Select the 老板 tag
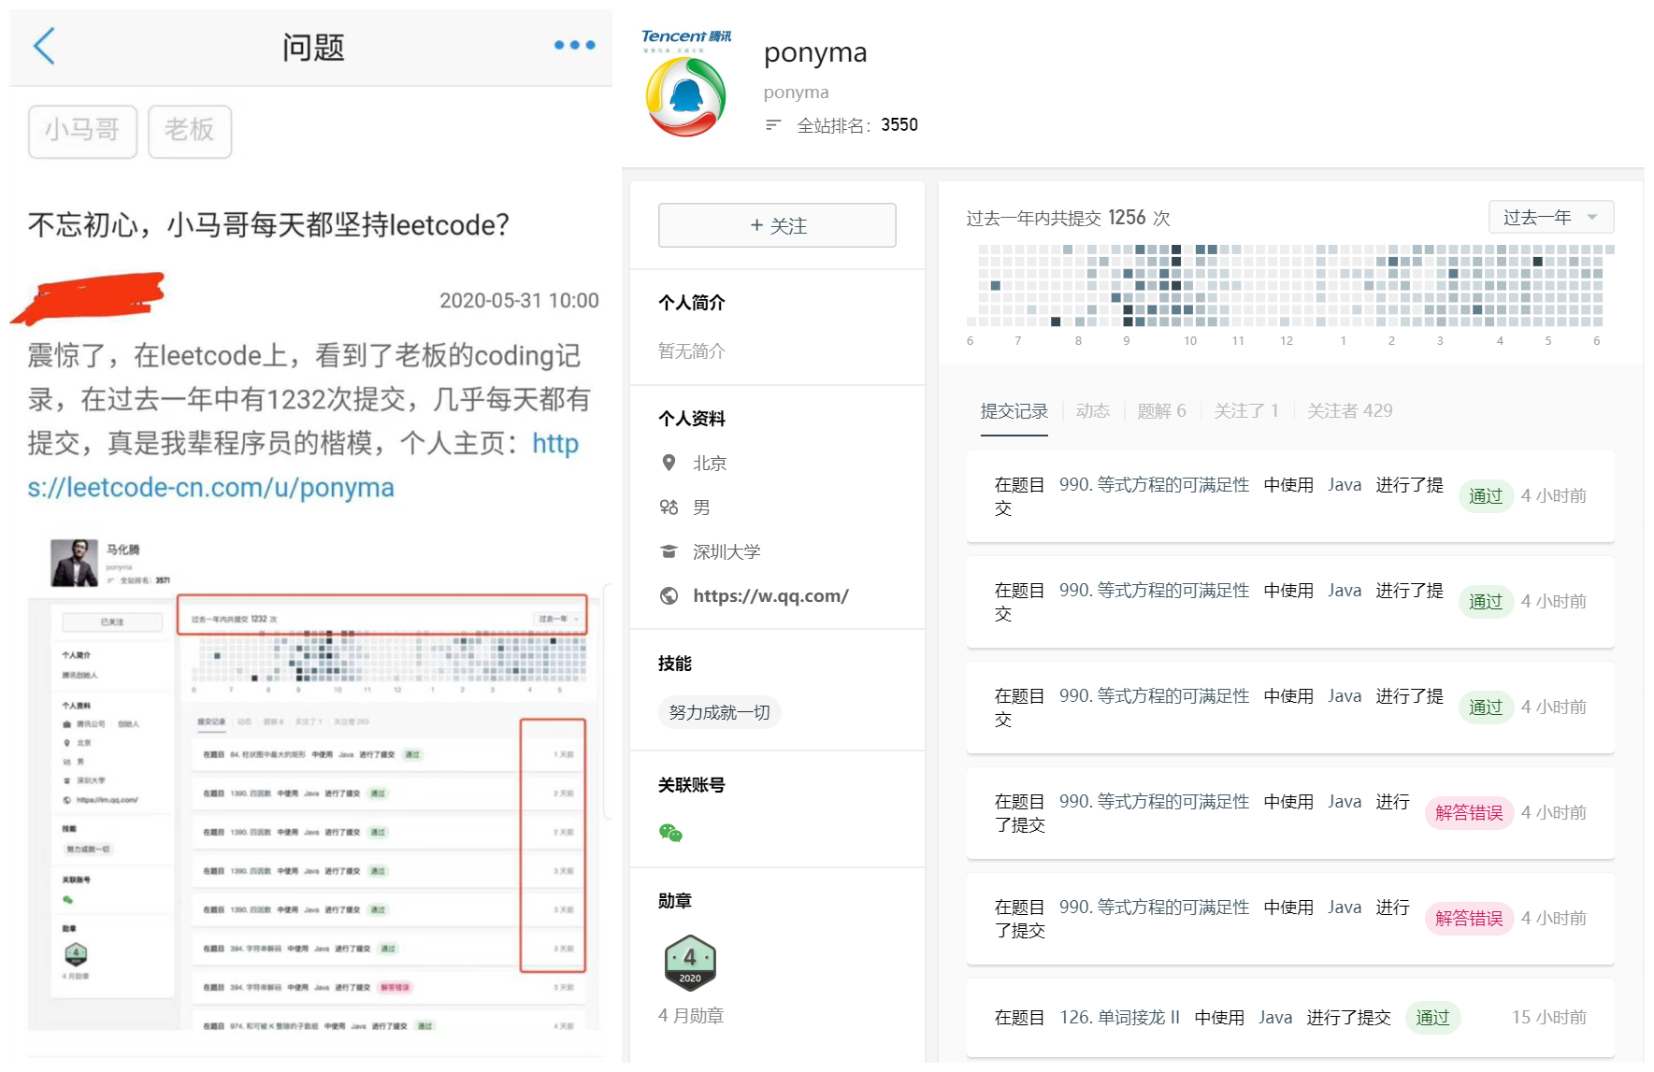 (x=190, y=131)
